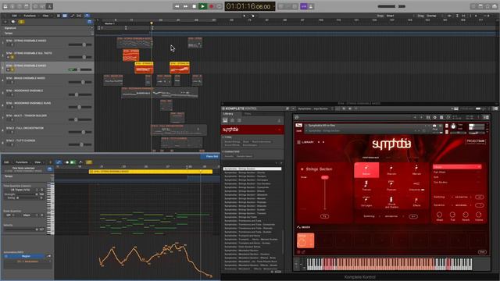Toggle the metronome click button

click(x=311, y=6)
